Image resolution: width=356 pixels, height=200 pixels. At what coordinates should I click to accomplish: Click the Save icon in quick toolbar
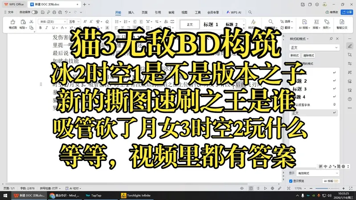(42, 12)
